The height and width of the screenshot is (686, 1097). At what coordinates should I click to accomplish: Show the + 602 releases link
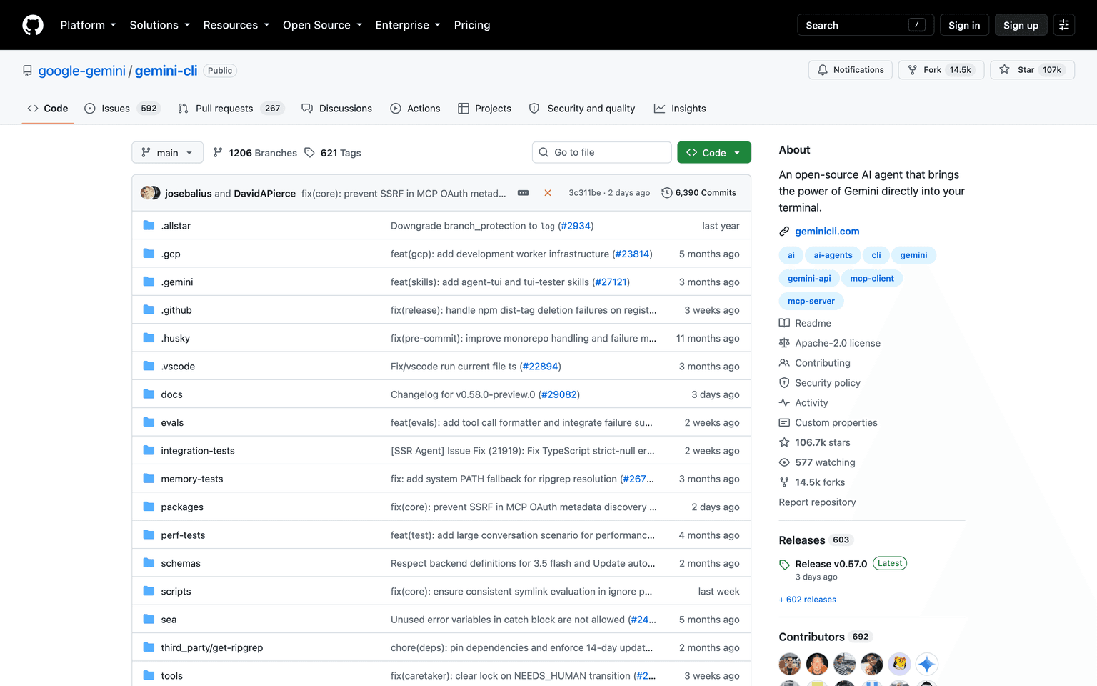tap(808, 600)
